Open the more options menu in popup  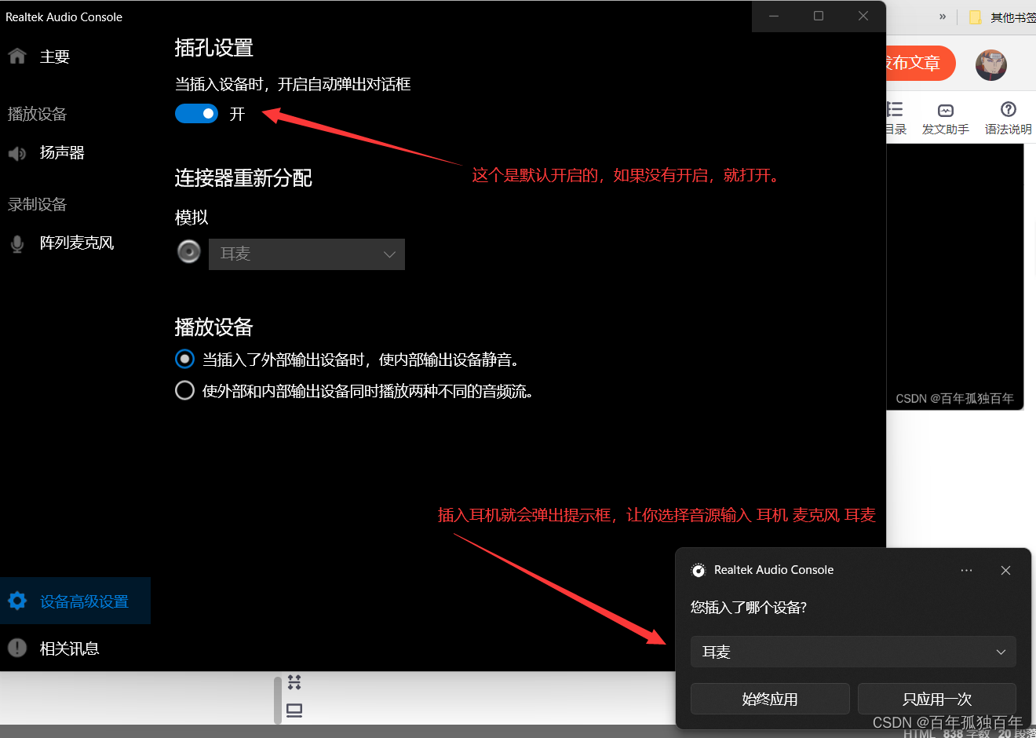click(x=966, y=570)
